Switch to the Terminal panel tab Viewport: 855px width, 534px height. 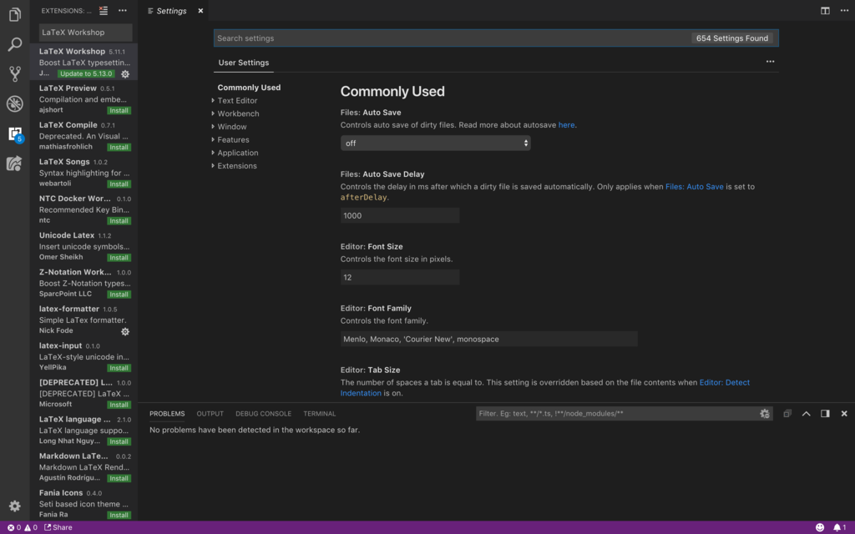click(x=320, y=414)
